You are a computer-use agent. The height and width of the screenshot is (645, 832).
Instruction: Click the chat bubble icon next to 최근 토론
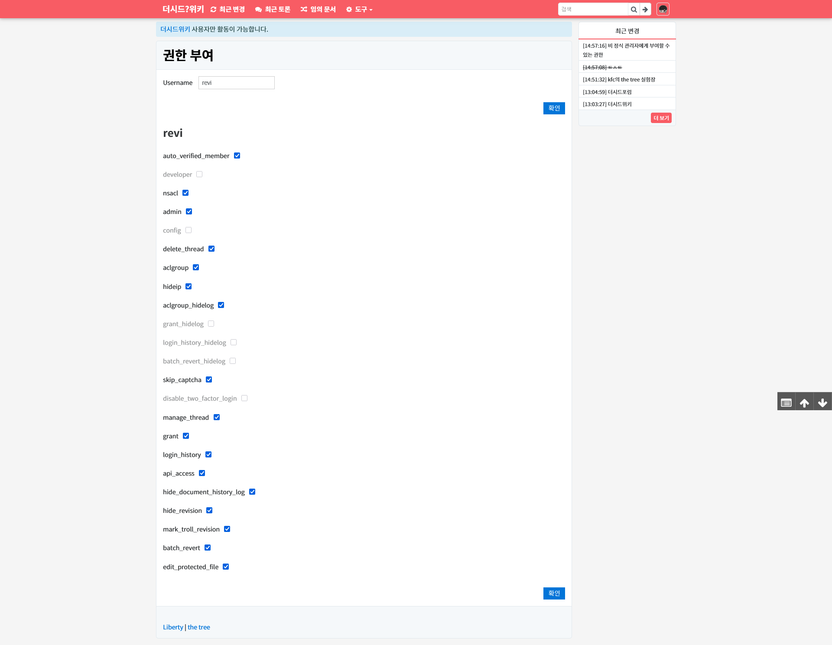(x=258, y=9)
